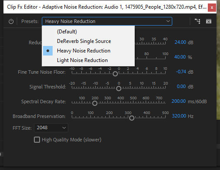Click the delete preset icon
220x170 pixels.
pyautogui.click(x=209, y=21)
